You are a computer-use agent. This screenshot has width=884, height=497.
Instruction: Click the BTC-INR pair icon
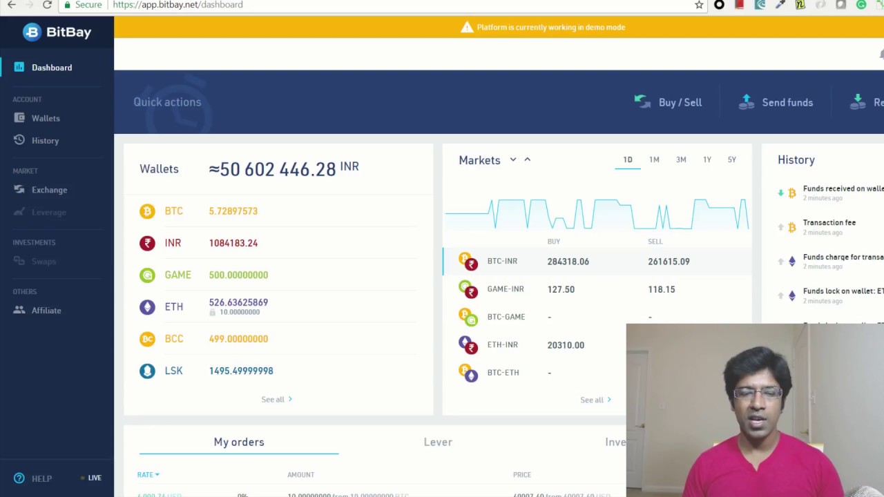(468, 261)
